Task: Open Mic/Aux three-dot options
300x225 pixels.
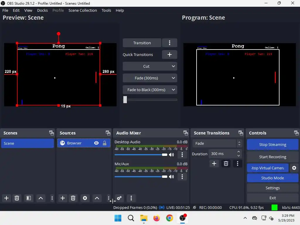Action: pos(182,177)
